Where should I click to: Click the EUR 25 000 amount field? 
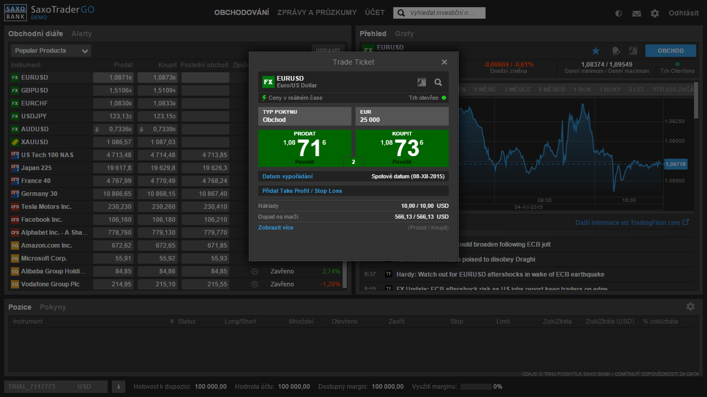[x=402, y=116]
